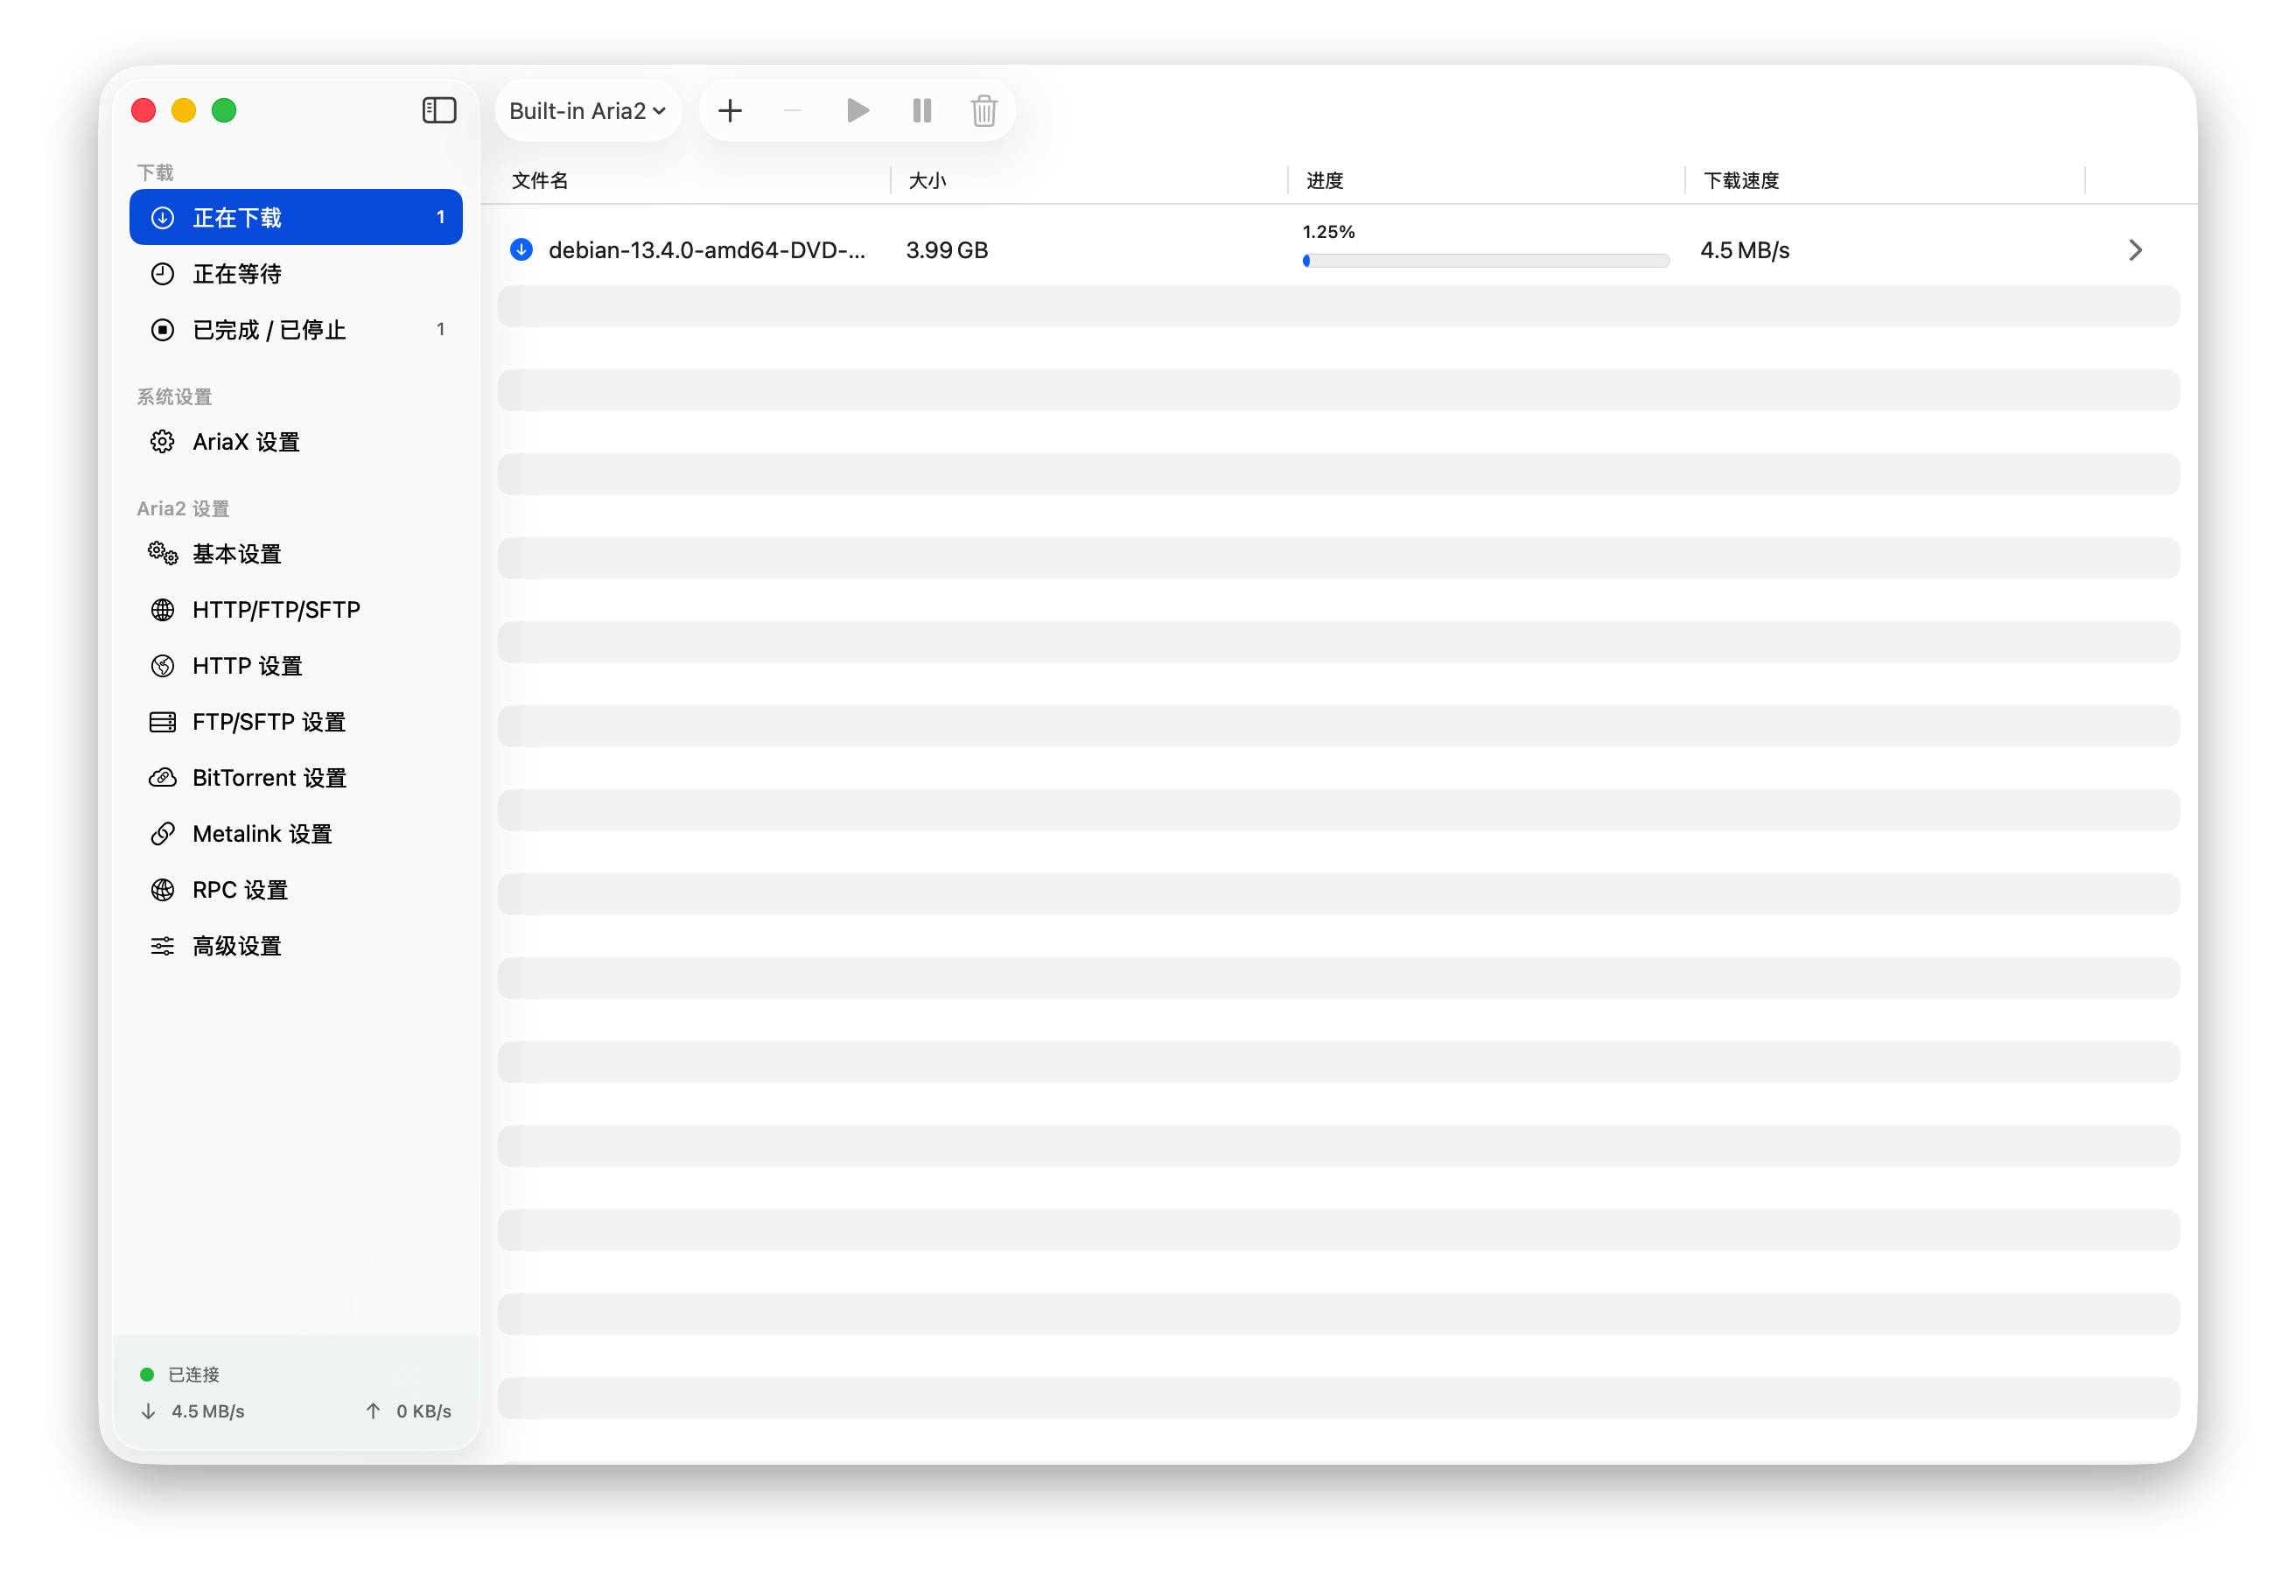Image resolution: width=2296 pixels, height=1596 pixels.
Task: Open HTTP/FTP/SFTP settings
Action: (x=276, y=609)
